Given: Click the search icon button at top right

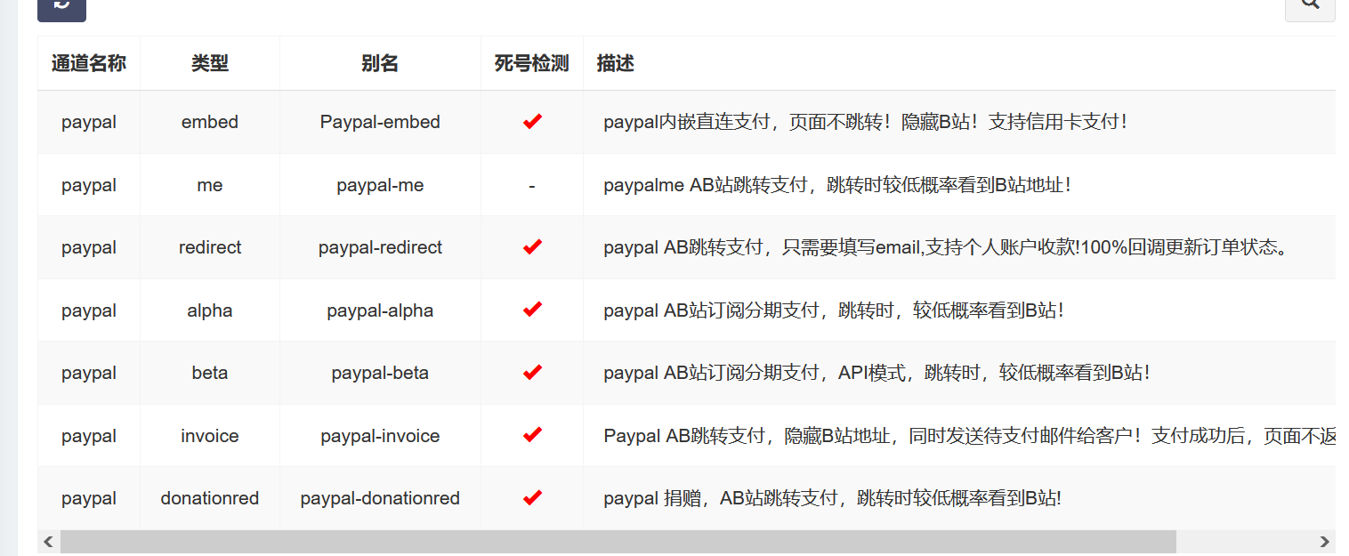Looking at the screenshot, I should (1310, 5).
